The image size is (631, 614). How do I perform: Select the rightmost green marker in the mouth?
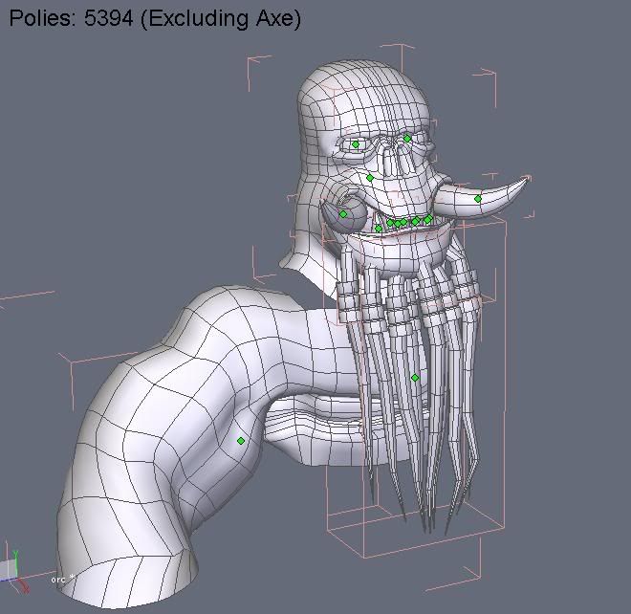coord(428,220)
